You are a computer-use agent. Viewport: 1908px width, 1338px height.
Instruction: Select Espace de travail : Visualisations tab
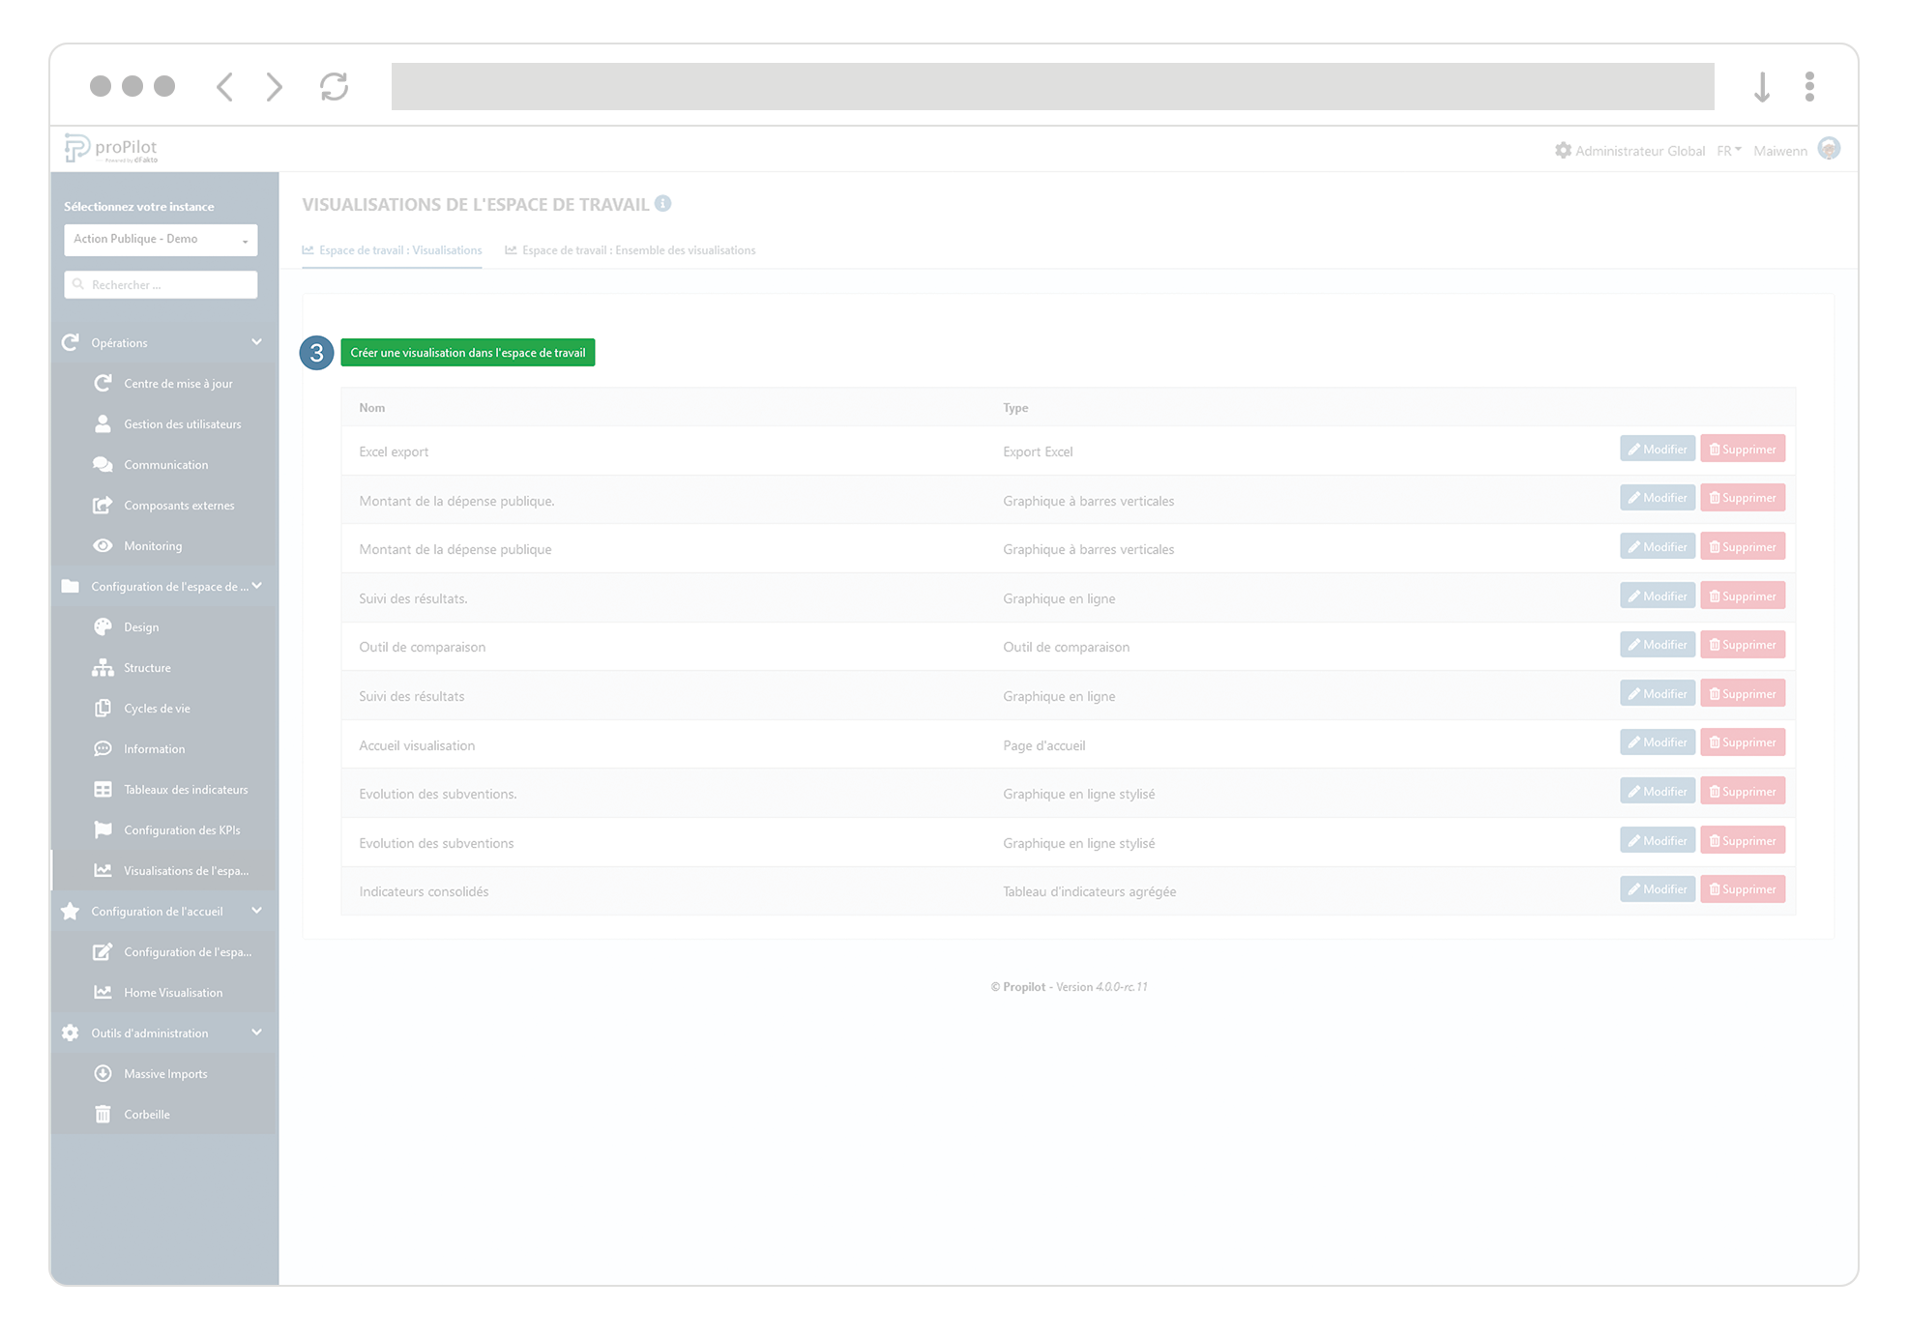point(392,250)
